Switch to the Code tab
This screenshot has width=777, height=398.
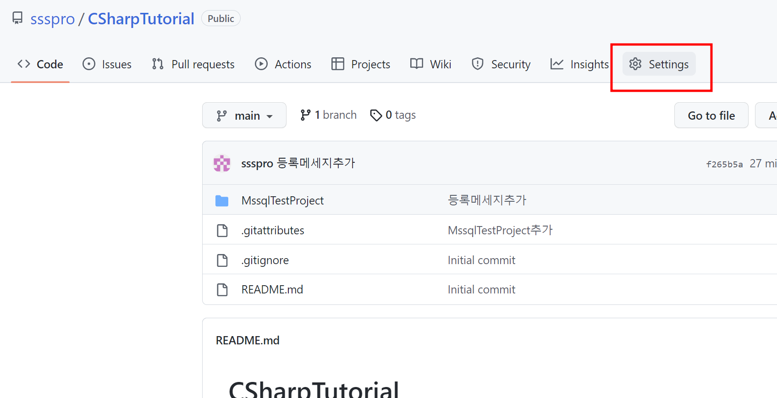pyautogui.click(x=40, y=64)
